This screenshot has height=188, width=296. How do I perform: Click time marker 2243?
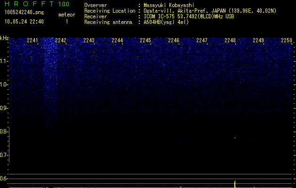point(89,40)
